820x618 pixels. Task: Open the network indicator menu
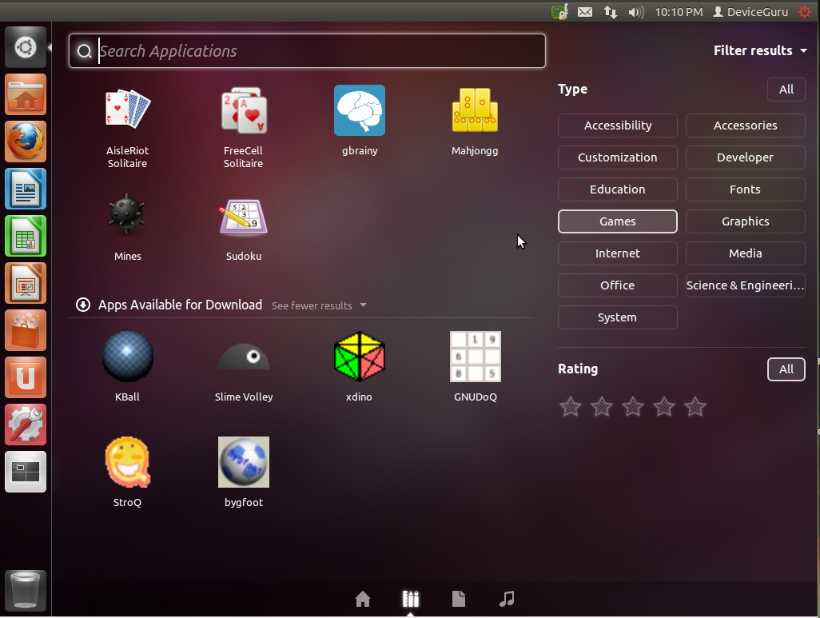point(611,11)
